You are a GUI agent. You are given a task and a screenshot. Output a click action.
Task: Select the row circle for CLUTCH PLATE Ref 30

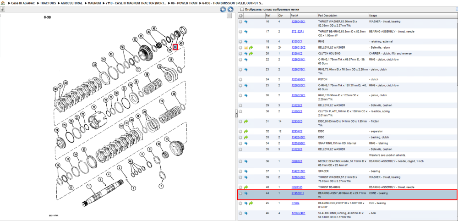pos(240,111)
